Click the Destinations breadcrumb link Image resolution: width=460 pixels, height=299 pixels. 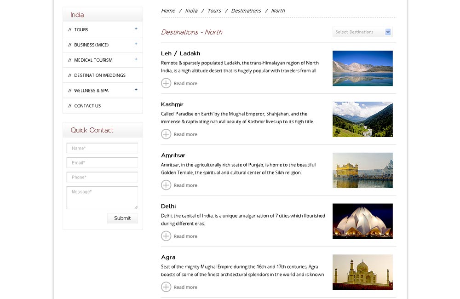(x=246, y=11)
